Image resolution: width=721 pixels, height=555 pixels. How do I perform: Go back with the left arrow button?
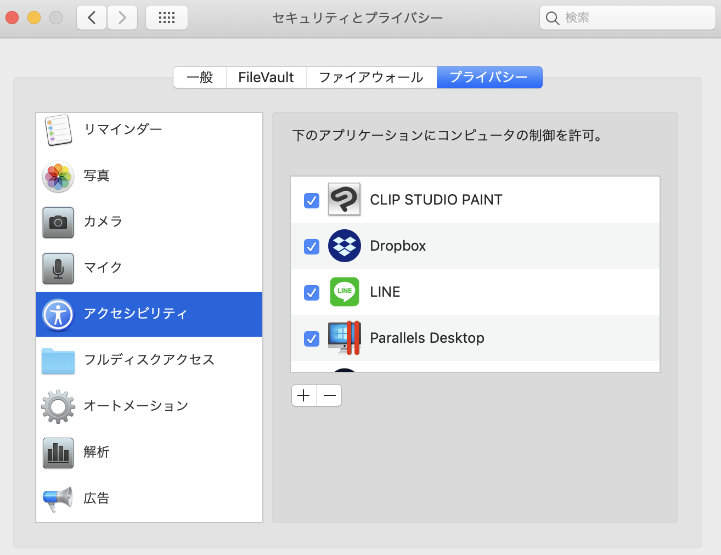click(x=92, y=18)
